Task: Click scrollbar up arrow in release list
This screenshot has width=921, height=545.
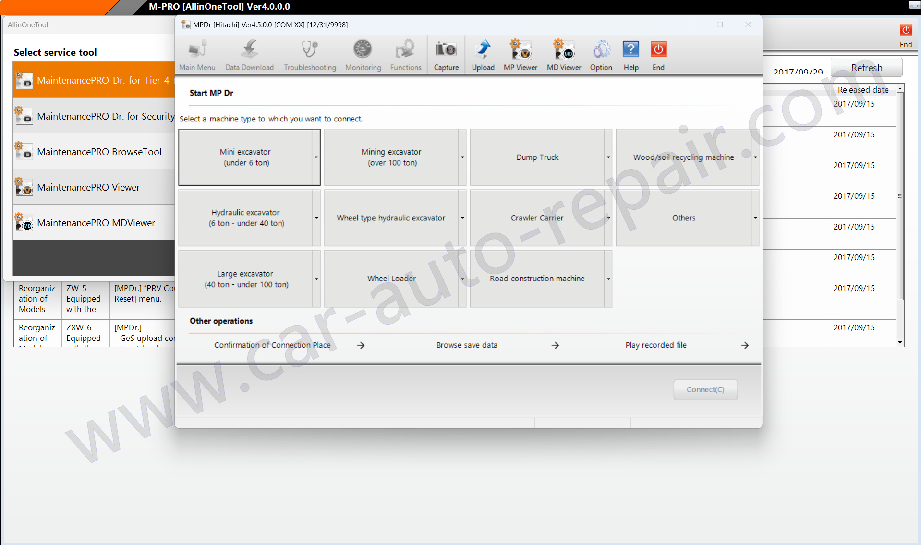Action: [900, 89]
